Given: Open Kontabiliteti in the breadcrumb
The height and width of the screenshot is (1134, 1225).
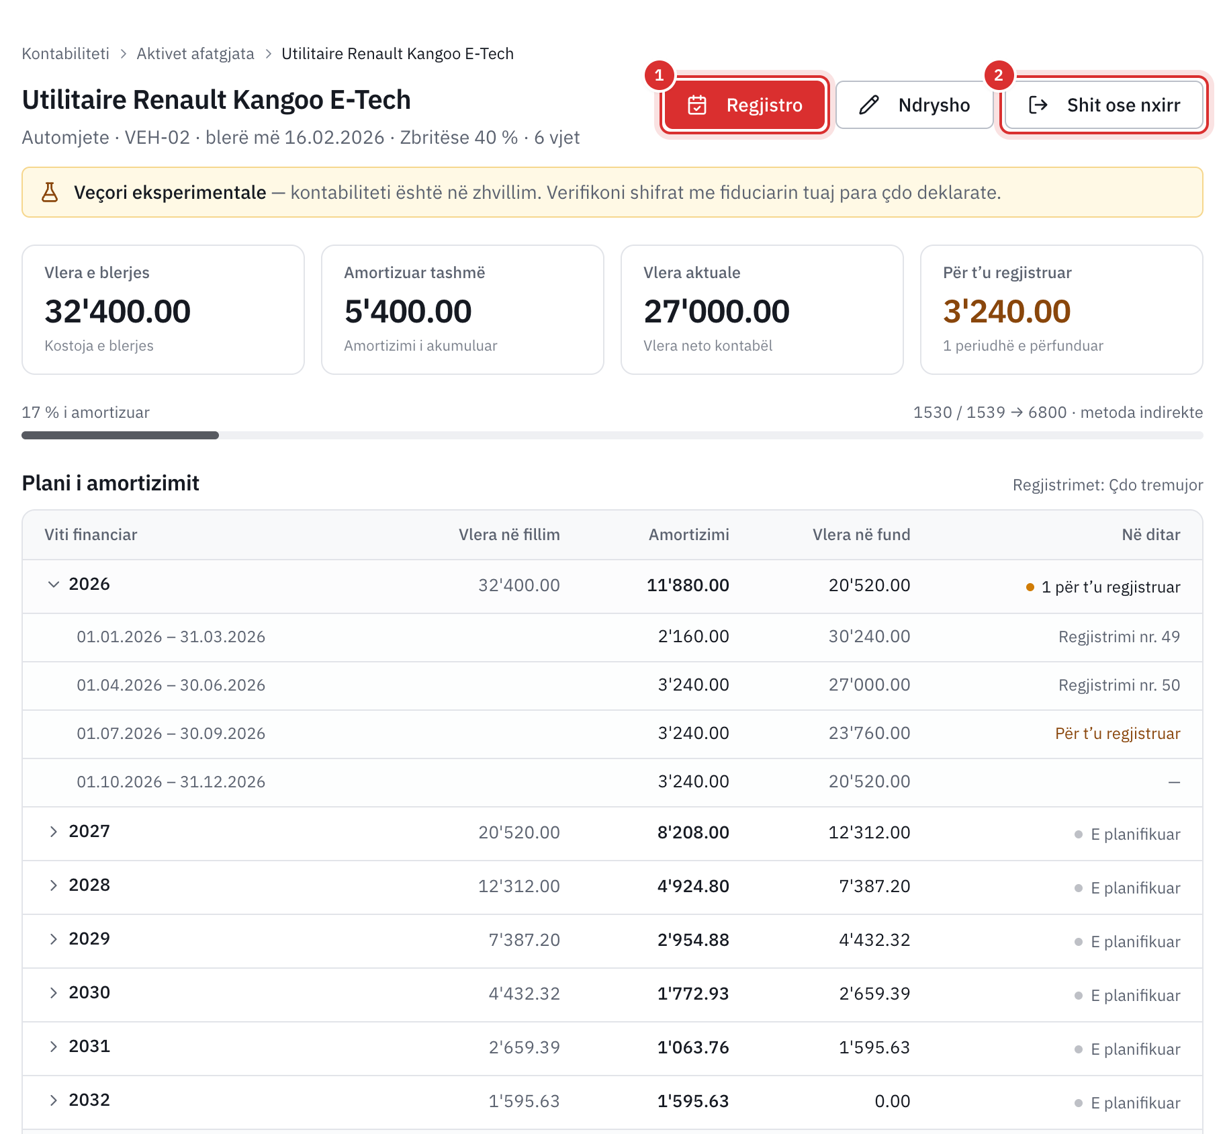Looking at the screenshot, I should [66, 54].
